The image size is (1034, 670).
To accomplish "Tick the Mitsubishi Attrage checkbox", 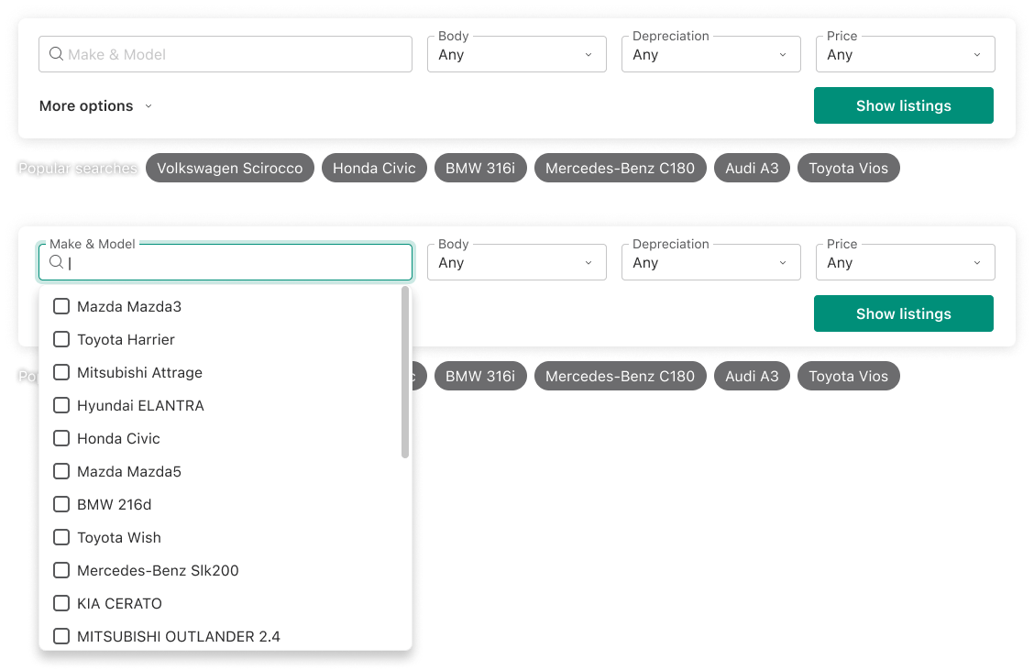I will click(61, 372).
